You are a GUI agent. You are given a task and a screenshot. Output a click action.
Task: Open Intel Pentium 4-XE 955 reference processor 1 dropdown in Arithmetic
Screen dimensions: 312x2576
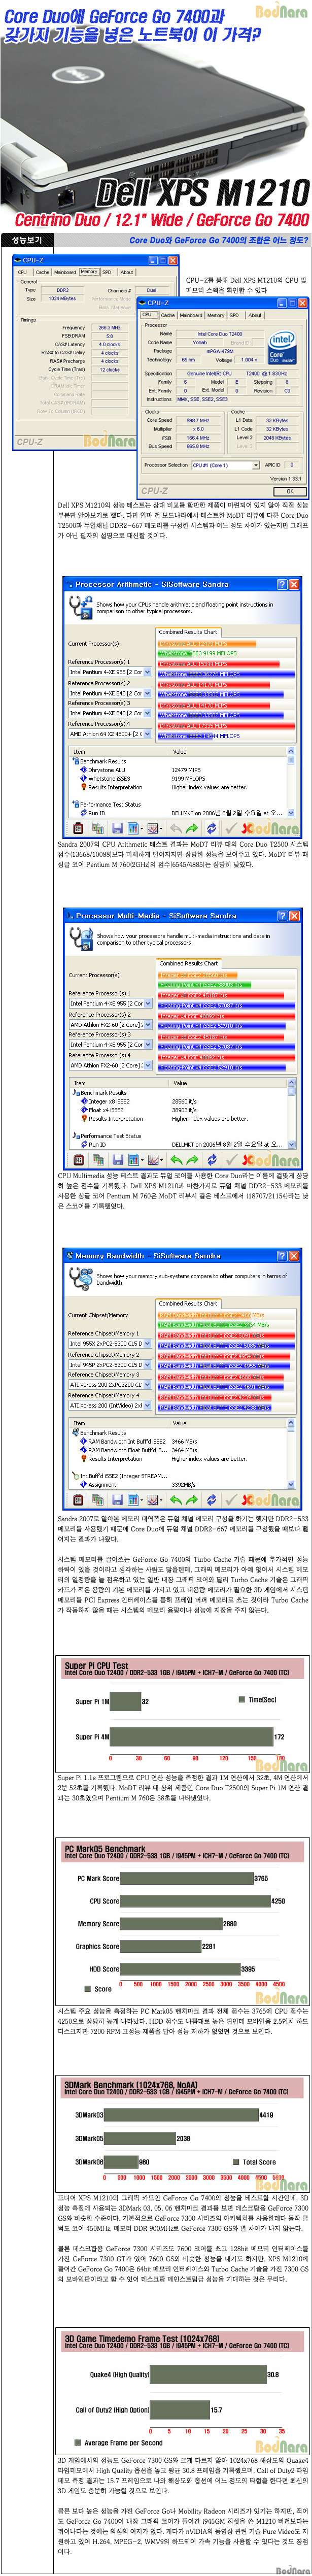[x=110, y=672]
